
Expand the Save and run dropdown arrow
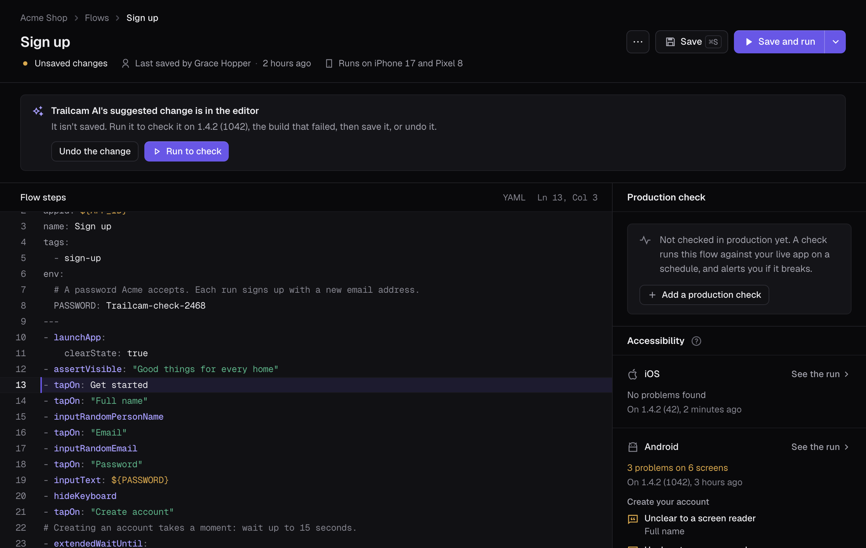[835, 42]
